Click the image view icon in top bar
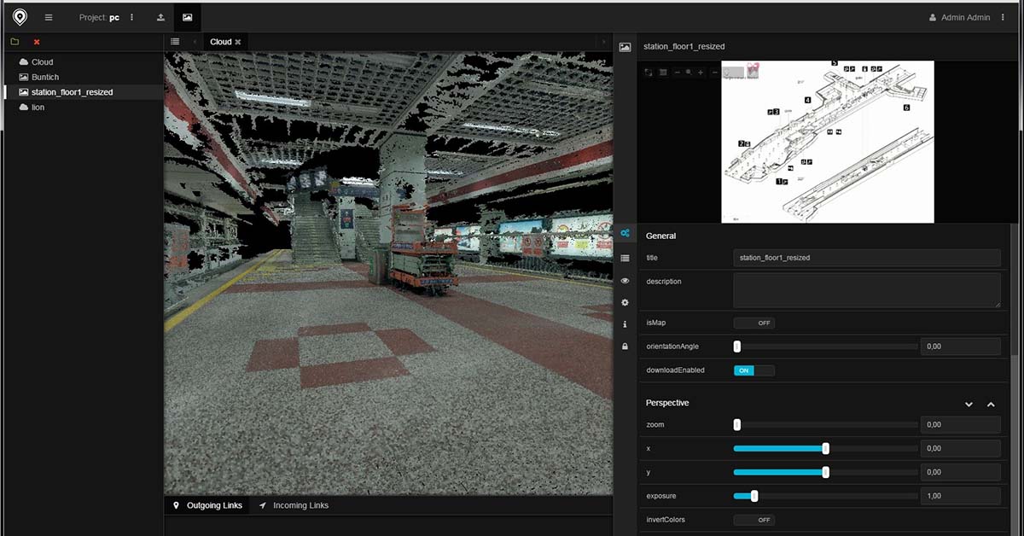 tap(188, 17)
